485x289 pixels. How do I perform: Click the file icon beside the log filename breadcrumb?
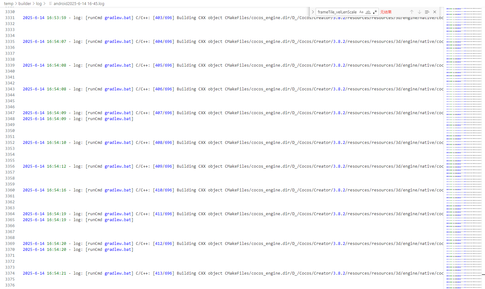pyautogui.click(x=51, y=4)
